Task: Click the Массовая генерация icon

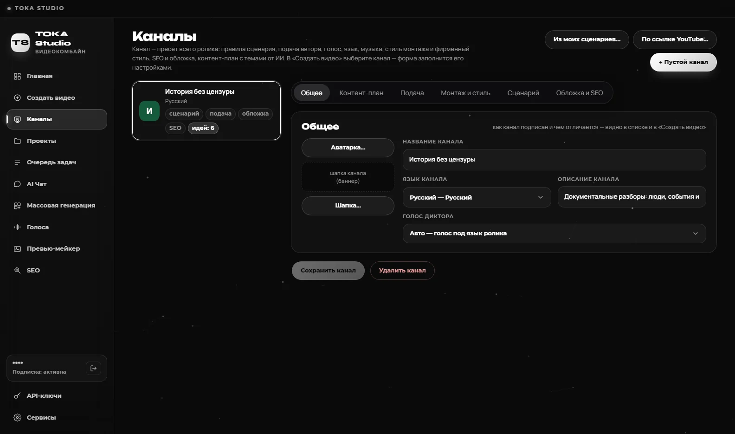Action: click(x=17, y=206)
